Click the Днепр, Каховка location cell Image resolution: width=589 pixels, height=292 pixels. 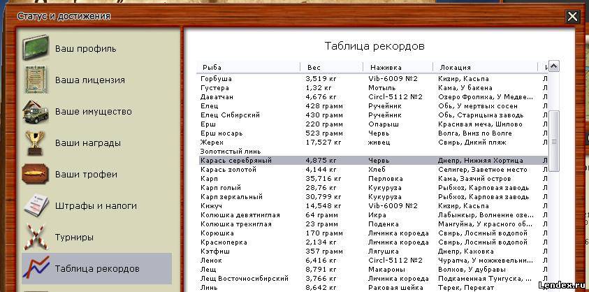click(466, 251)
